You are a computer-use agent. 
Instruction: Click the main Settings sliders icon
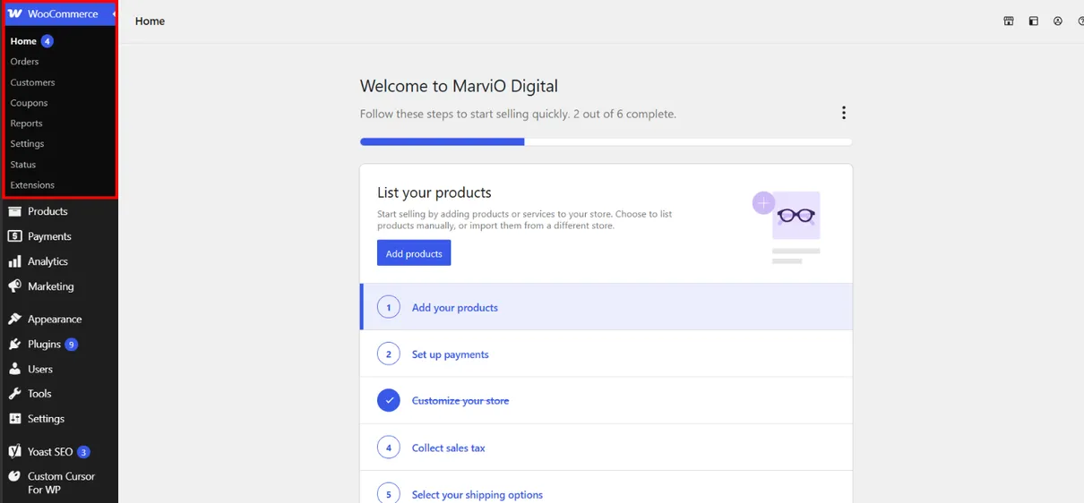pos(14,419)
